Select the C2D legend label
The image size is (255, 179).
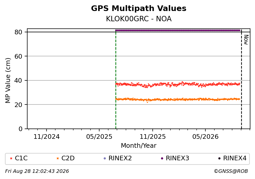(68, 158)
